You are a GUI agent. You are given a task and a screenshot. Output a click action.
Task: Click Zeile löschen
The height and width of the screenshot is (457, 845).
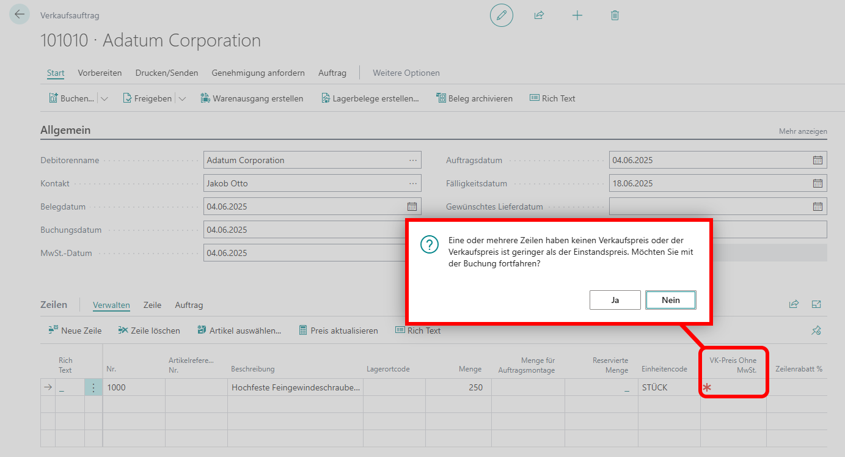click(x=149, y=331)
